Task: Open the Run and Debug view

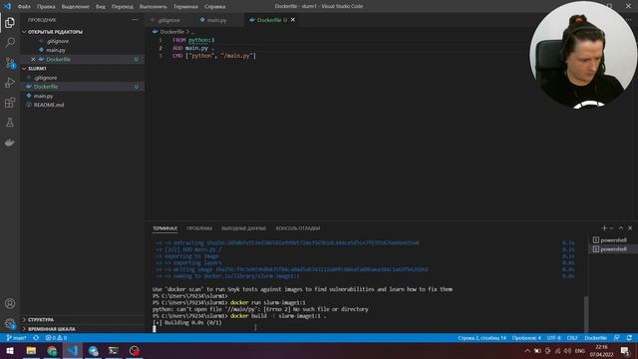Action: pos(10,83)
